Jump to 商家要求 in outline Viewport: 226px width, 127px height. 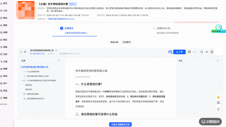29,85
